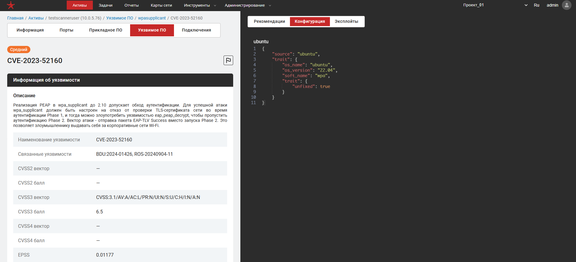Click the EPSS value 0.01177
The image size is (576, 262).
point(105,255)
